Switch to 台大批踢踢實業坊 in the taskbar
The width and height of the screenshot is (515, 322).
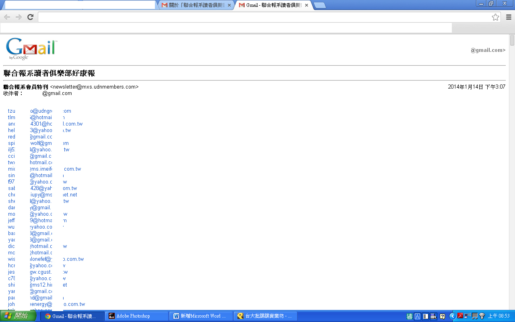[265, 316]
